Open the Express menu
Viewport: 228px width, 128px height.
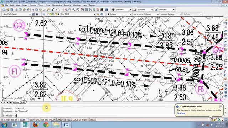[92, 5]
